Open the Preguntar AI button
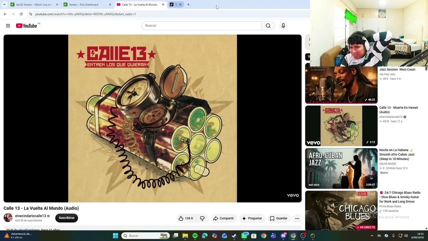The image size is (428, 241). click(x=252, y=218)
